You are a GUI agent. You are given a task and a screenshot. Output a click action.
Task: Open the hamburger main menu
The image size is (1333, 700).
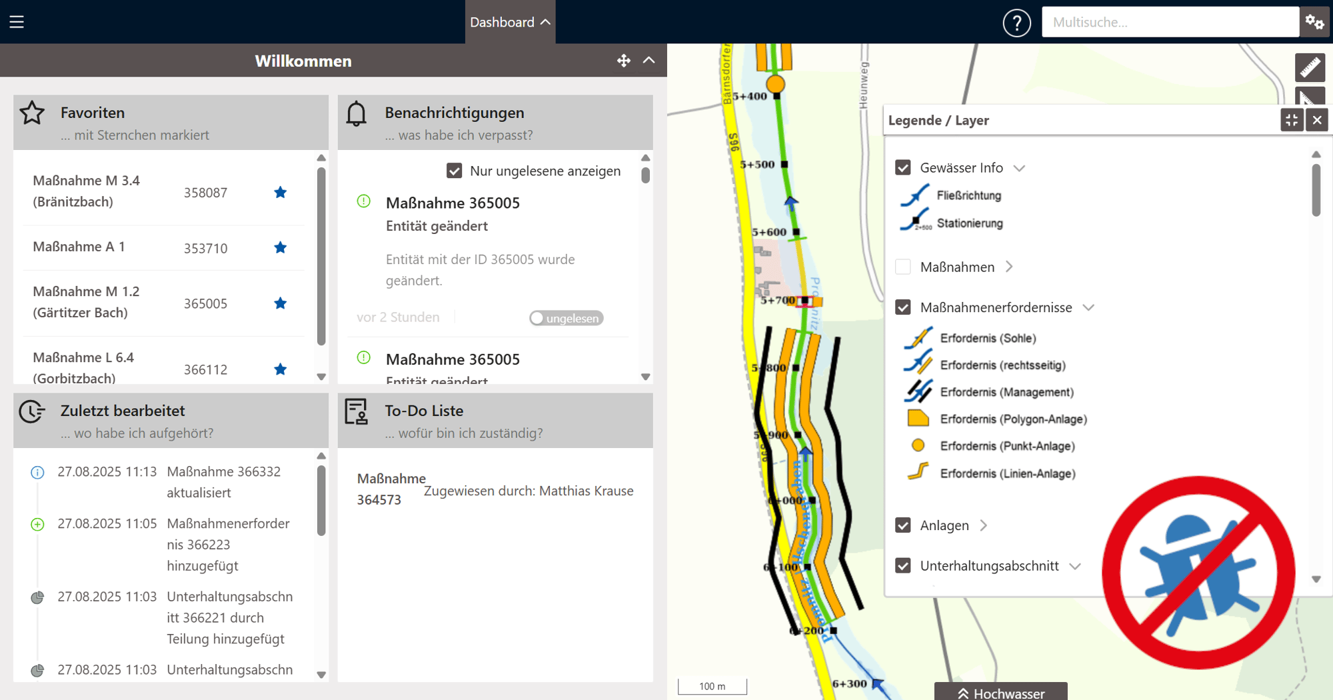(17, 22)
